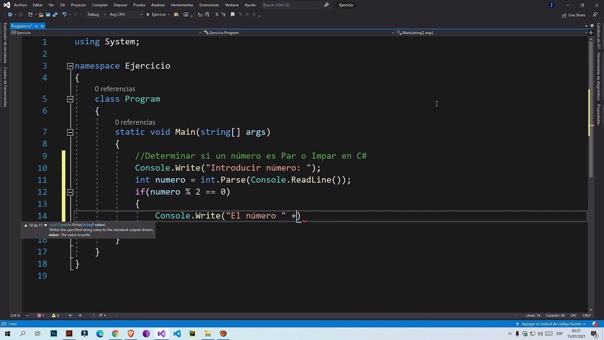604x340 pixels.
Task: Open the Extensiones menu
Action: tap(209, 5)
